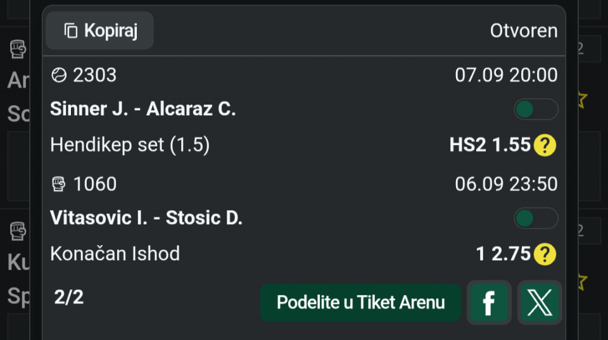Click the Kopiraj copy button

[x=99, y=30]
